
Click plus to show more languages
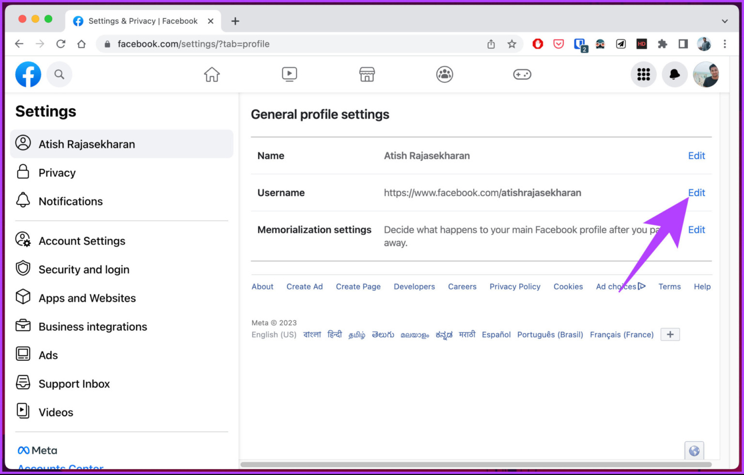pos(670,334)
